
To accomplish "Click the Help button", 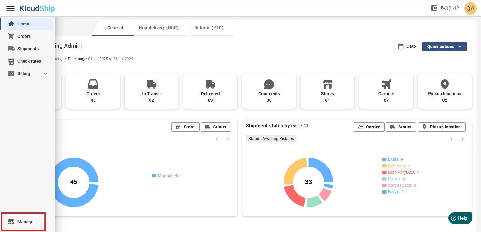I will [x=460, y=218].
